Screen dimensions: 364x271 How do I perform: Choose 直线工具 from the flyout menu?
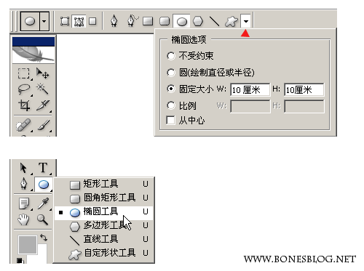(104, 240)
